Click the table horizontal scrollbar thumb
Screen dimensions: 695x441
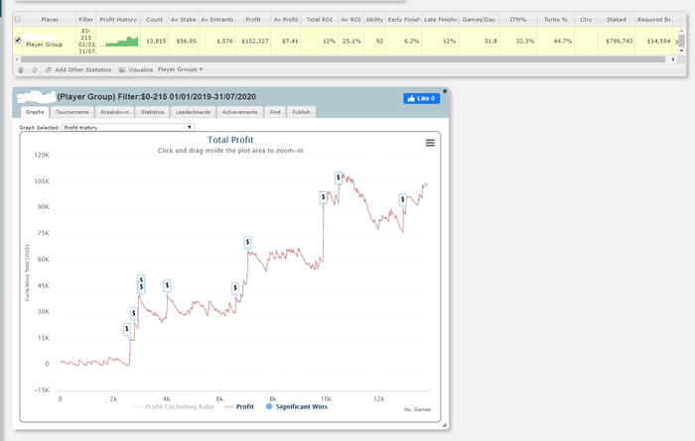[x=343, y=59]
